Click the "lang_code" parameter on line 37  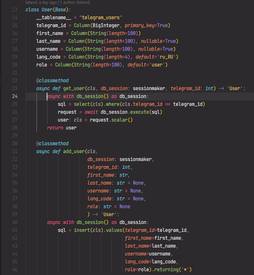99,199
